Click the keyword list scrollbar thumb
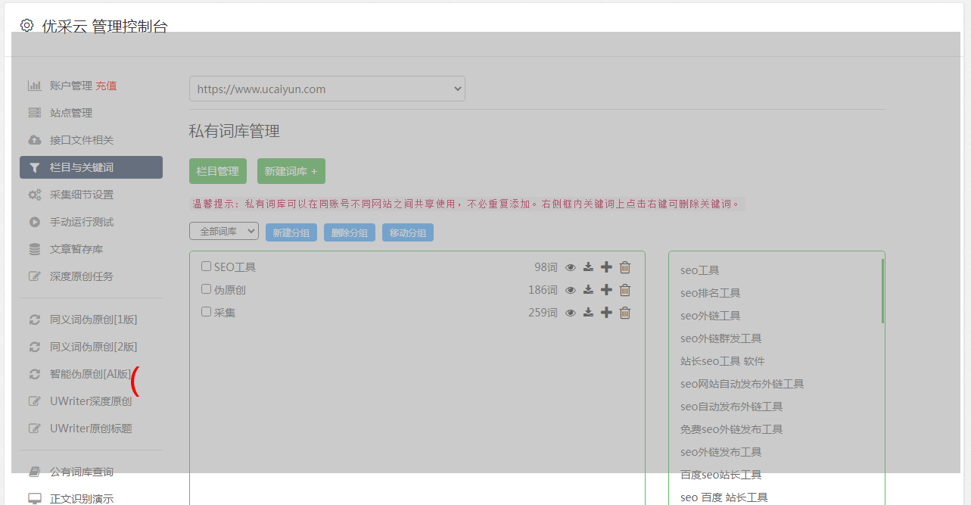 click(882, 291)
